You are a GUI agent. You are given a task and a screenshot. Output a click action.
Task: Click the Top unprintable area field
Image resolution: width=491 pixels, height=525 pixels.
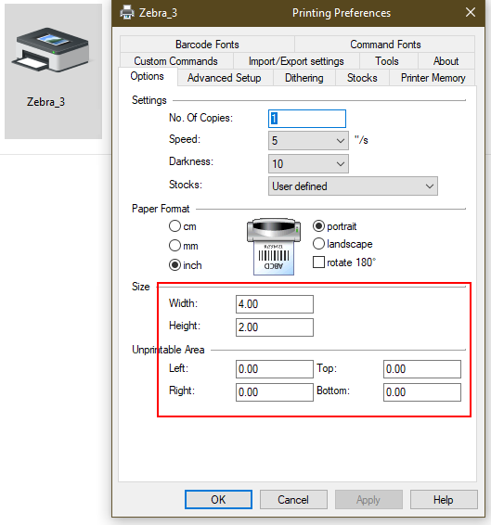tap(422, 369)
